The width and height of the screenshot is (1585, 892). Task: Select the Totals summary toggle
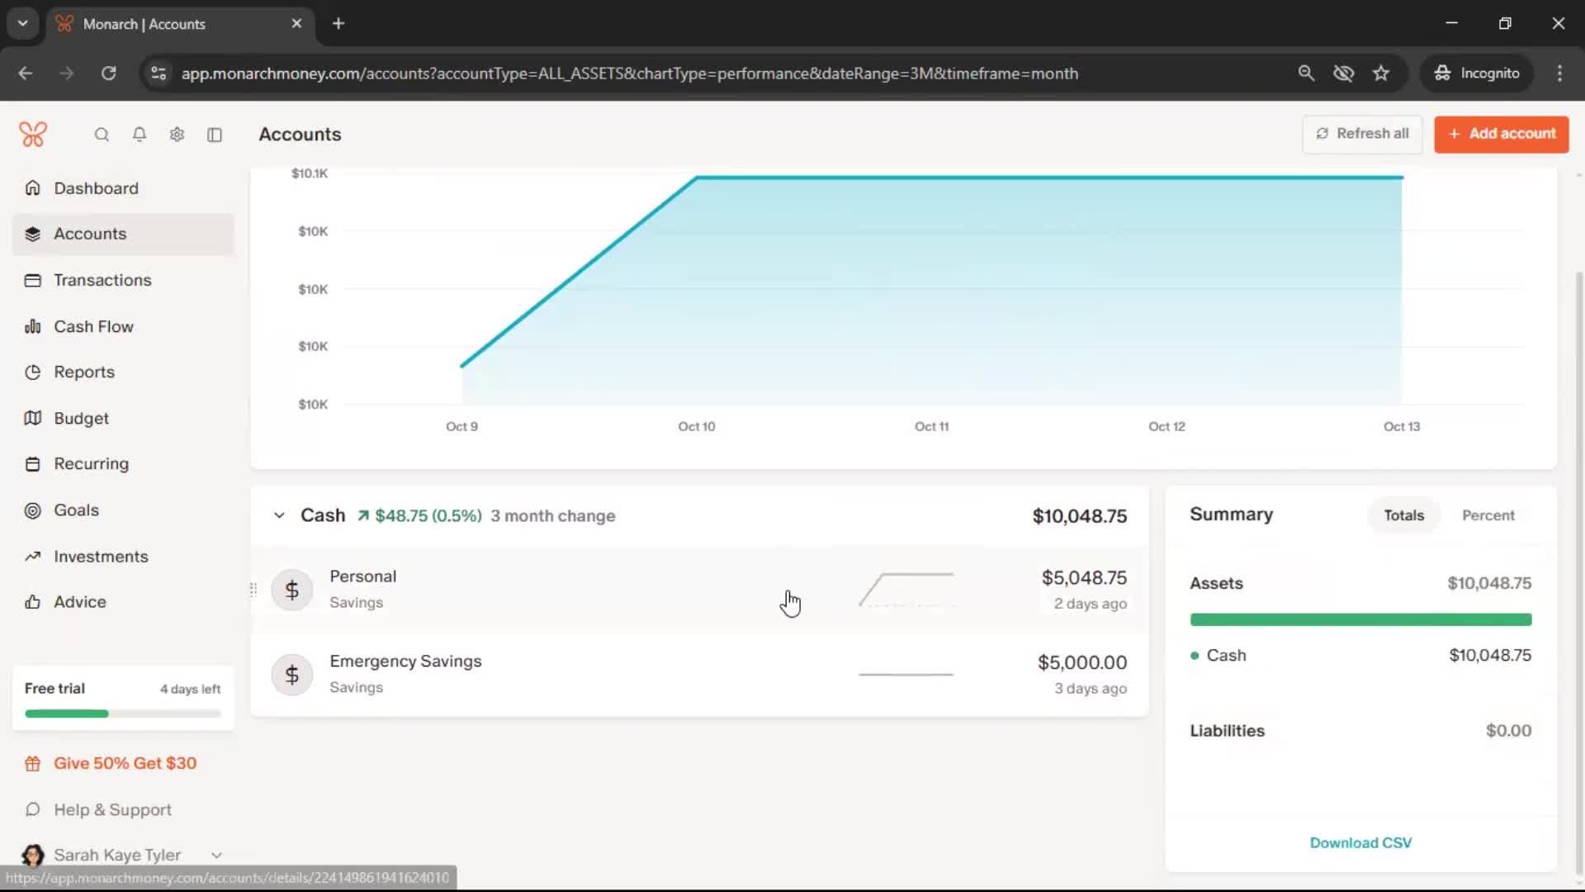pyautogui.click(x=1403, y=515)
